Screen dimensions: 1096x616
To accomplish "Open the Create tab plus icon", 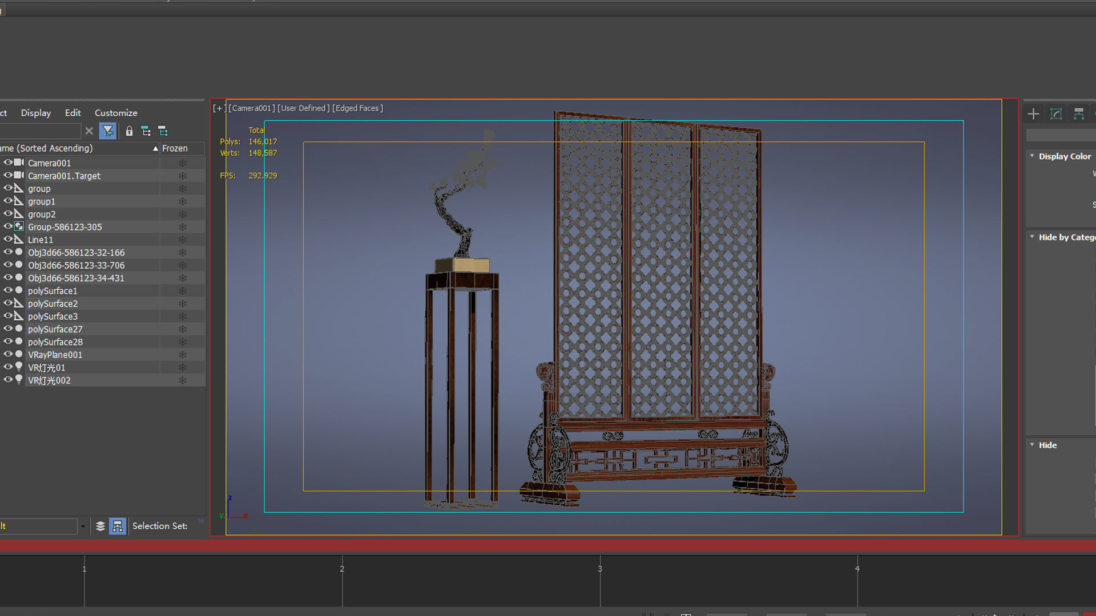I will point(1033,114).
